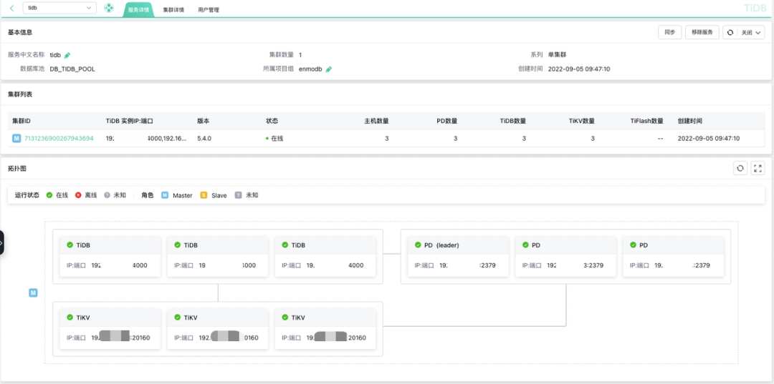Switch to the 集群详情 tab
Image resolution: width=774 pixels, height=384 pixels.
point(173,10)
